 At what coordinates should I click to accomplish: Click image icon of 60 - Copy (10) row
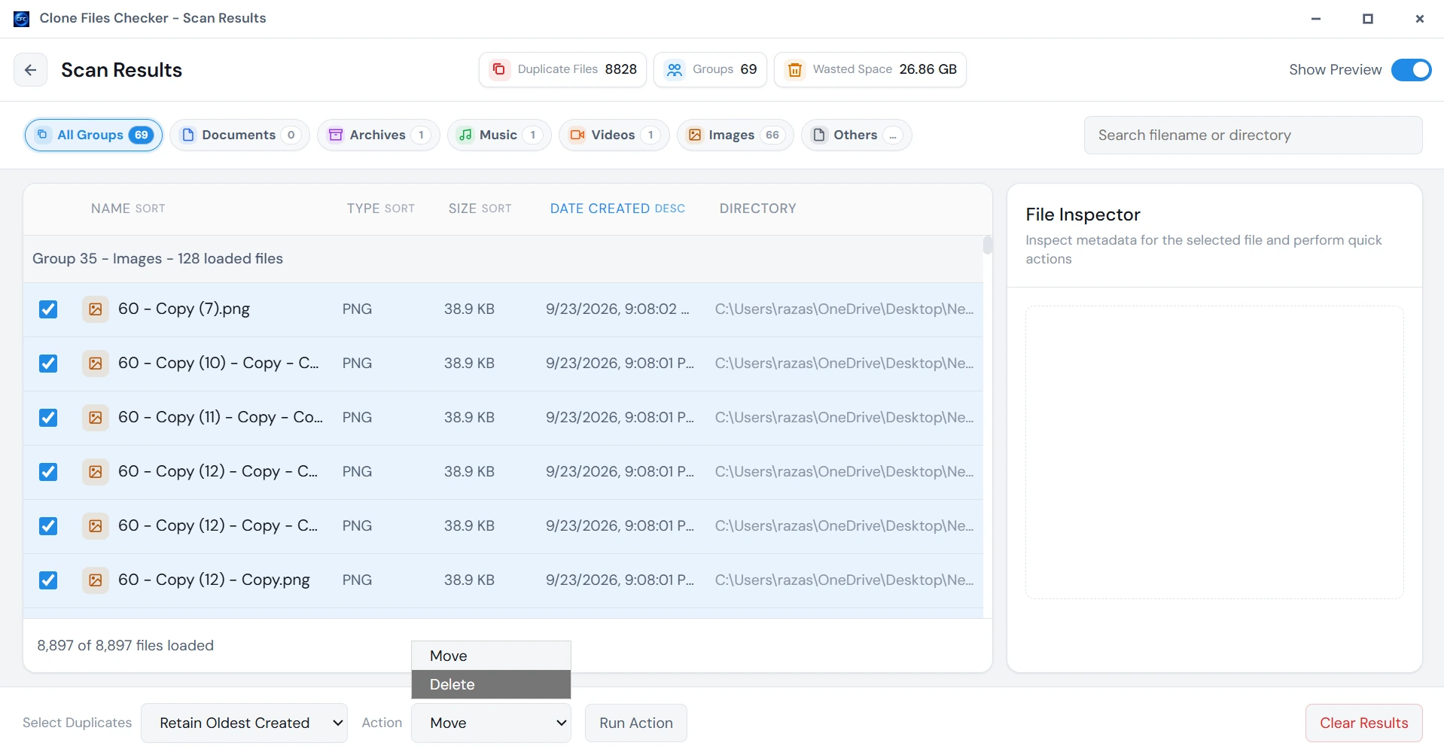(96, 364)
